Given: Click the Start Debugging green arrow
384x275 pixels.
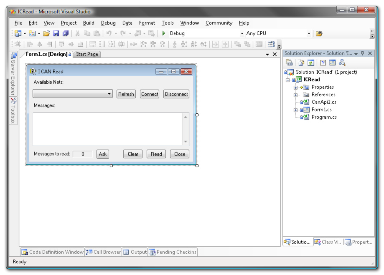Looking at the screenshot, I should pyautogui.click(x=164, y=33).
